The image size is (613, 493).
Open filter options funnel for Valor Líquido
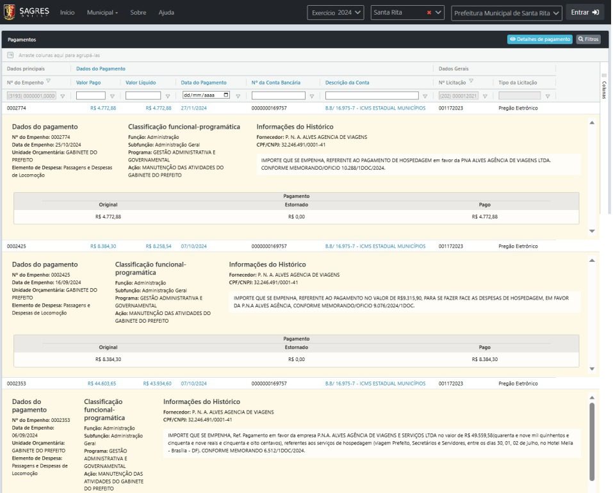coord(168,96)
